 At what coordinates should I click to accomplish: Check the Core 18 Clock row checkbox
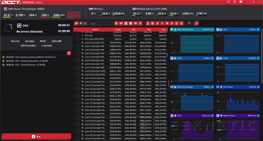coord(78,107)
